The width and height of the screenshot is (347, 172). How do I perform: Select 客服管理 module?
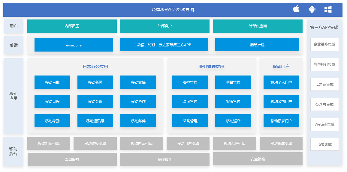tap(233, 101)
